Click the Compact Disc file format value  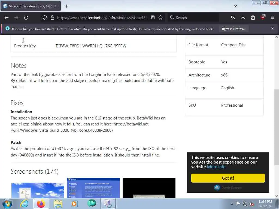click(233, 45)
